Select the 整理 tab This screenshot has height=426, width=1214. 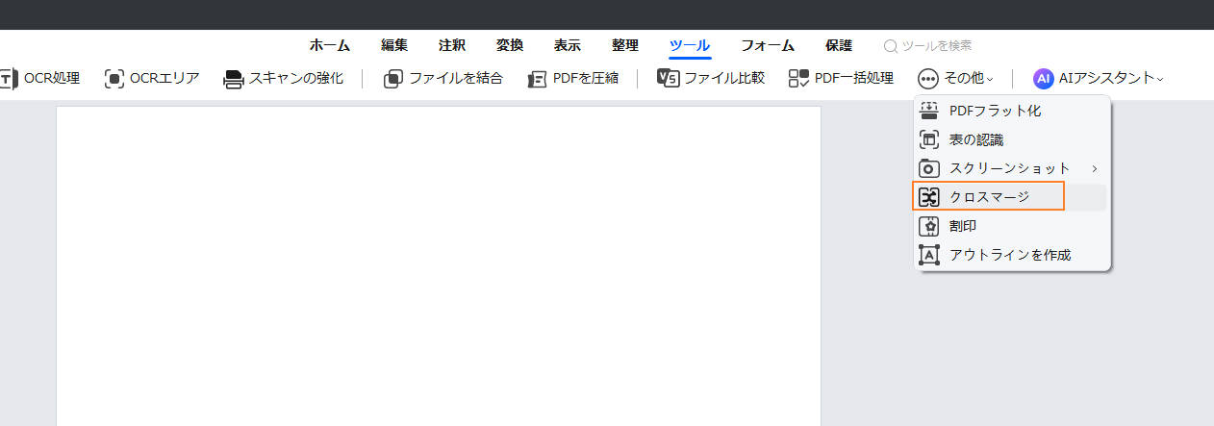[x=625, y=45]
